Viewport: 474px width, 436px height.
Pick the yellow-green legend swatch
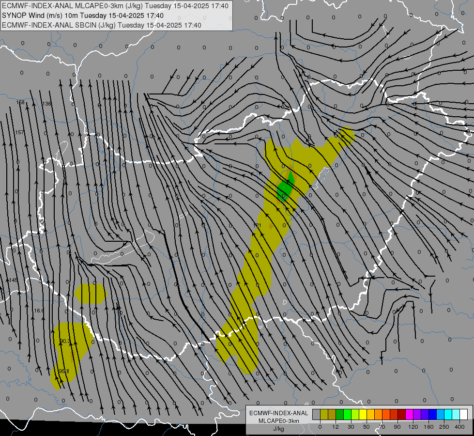[355, 414]
